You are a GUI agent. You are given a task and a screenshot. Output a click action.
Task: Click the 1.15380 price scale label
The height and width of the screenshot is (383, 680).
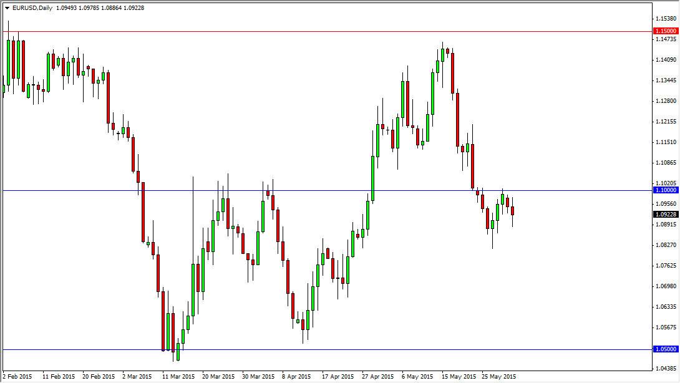tap(666, 19)
